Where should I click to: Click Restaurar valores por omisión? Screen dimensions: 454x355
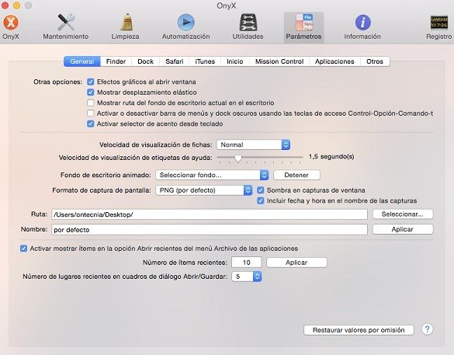359,330
